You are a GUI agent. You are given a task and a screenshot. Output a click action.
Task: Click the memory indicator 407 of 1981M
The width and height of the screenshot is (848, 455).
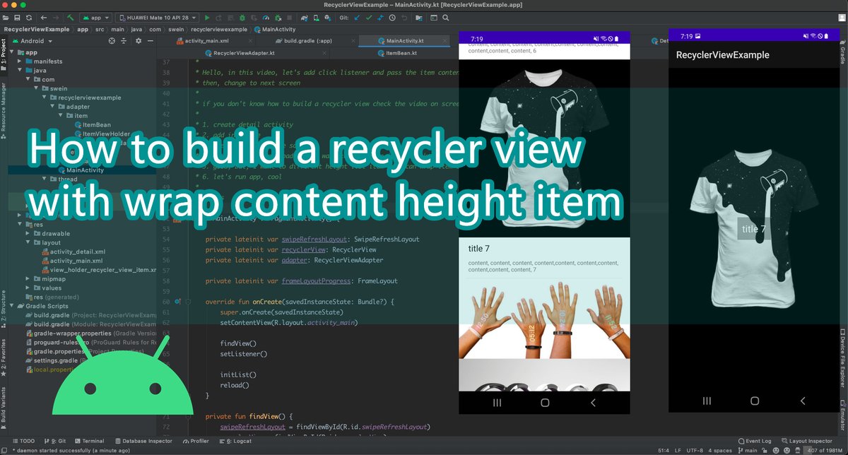823,450
